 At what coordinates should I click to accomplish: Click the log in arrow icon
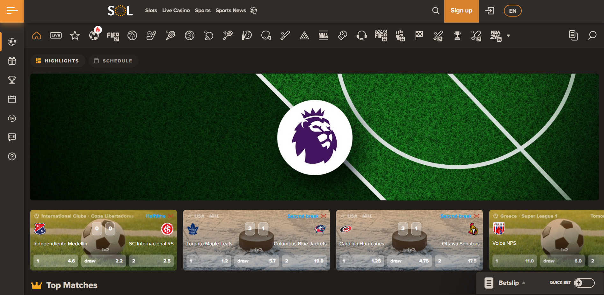[x=490, y=11]
